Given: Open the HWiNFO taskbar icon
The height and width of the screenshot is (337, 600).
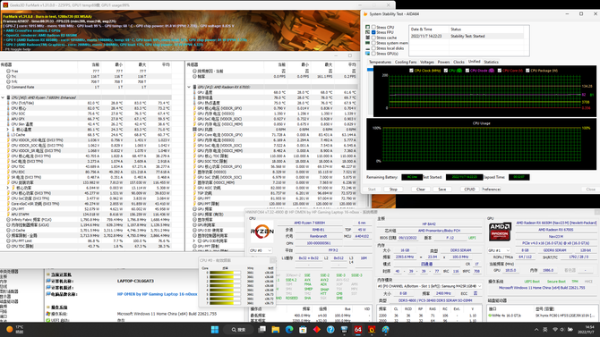Looking at the screenshot, I should click(x=345, y=329).
